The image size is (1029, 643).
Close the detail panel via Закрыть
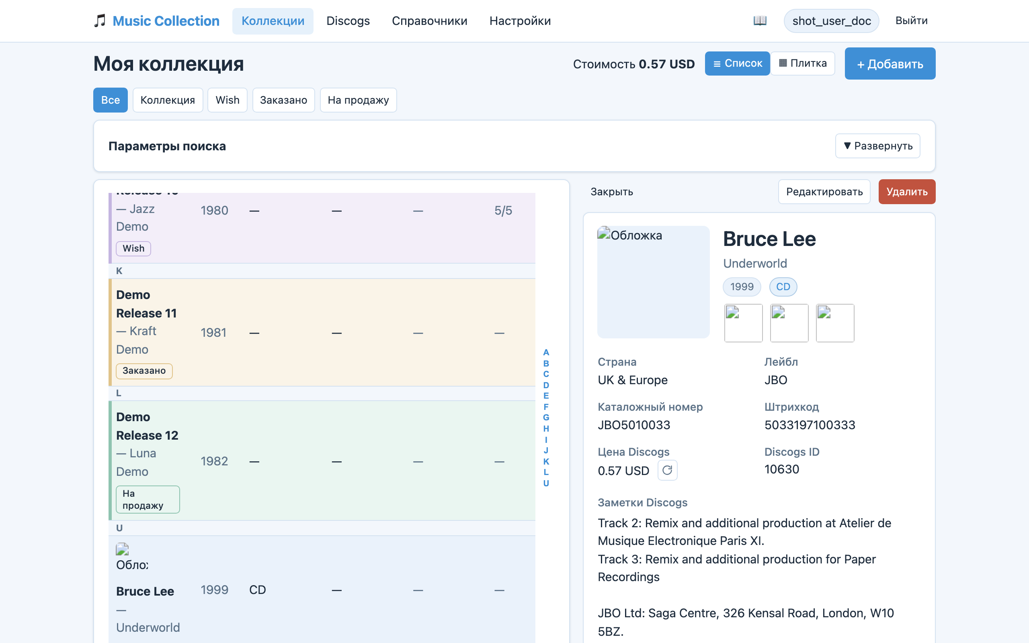pos(611,192)
